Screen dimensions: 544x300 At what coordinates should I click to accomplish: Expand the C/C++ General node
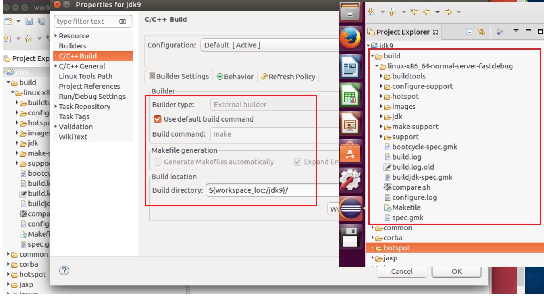56,66
